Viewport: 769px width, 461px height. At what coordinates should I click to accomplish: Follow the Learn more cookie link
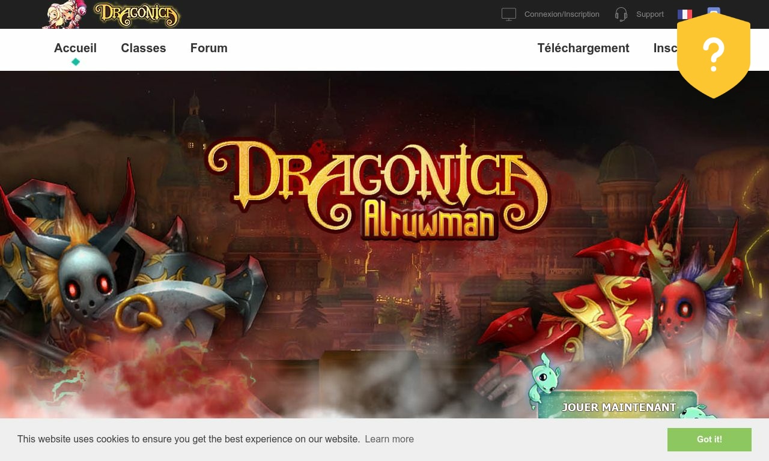(389, 439)
